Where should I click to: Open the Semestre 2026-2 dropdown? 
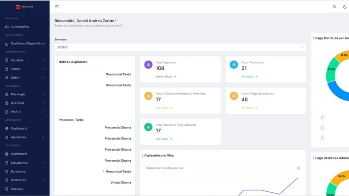[180, 47]
